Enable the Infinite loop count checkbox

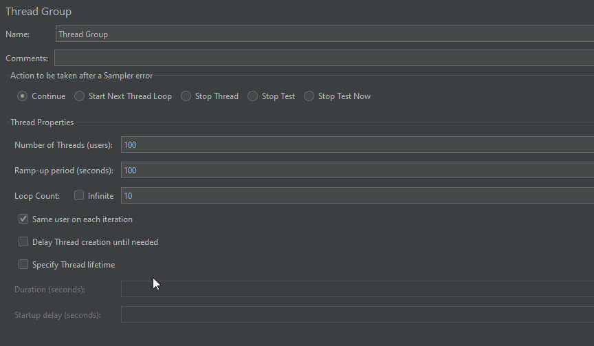coord(79,195)
